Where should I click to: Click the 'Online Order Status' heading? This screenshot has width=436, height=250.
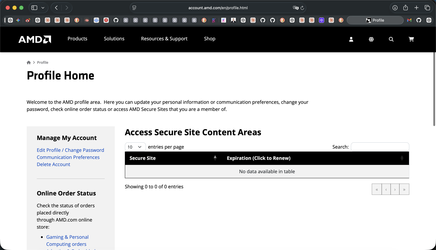tap(66, 193)
